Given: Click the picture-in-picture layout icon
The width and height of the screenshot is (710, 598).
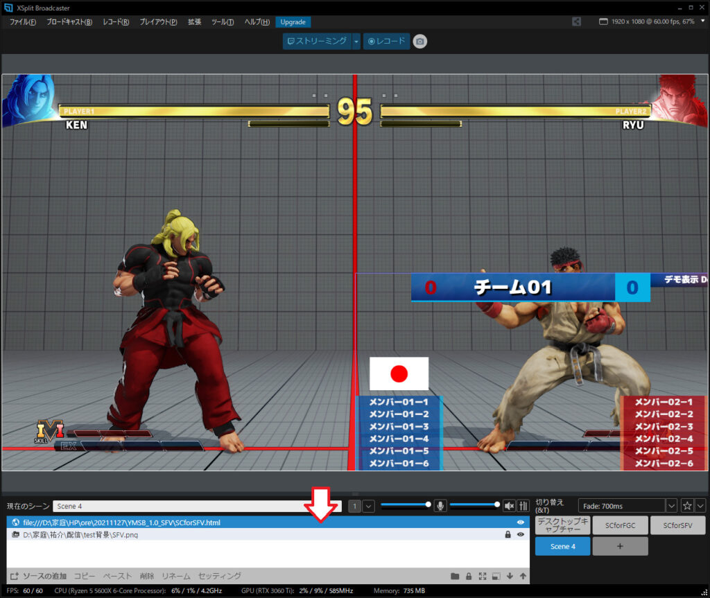Looking at the screenshot, I should (496, 576).
